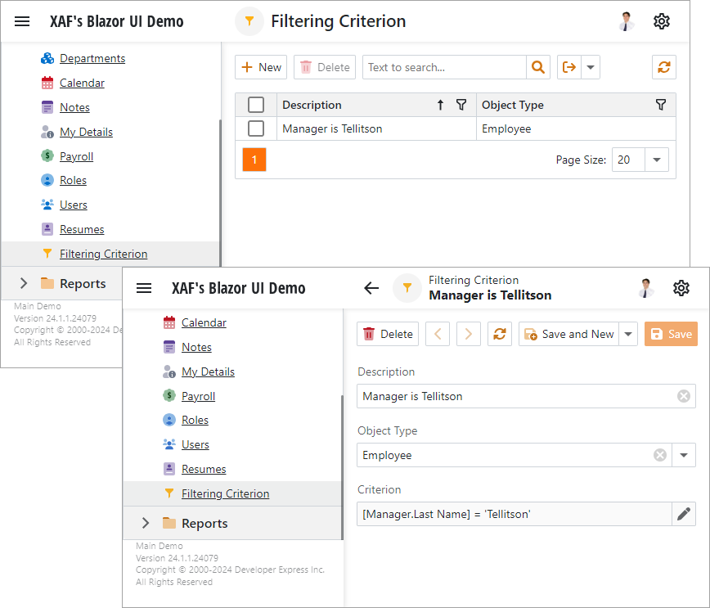Select all rows via header checkbox
Image resolution: width=710 pixels, height=608 pixels.
click(256, 105)
